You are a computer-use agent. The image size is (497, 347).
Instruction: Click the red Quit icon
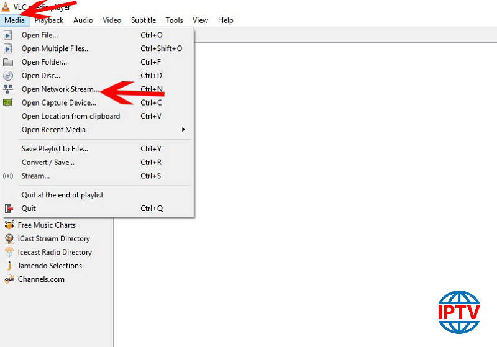8,209
